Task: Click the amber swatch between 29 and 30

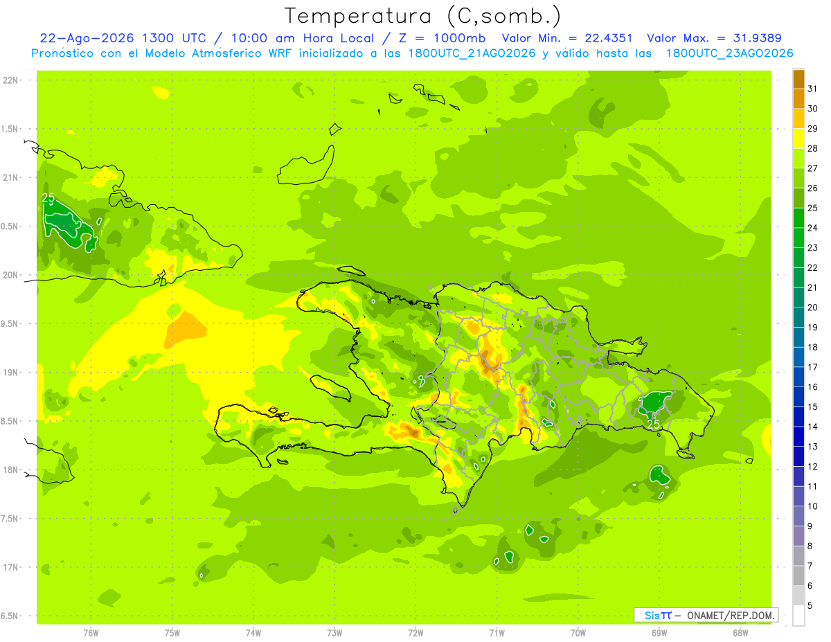Action: (798, 118)
